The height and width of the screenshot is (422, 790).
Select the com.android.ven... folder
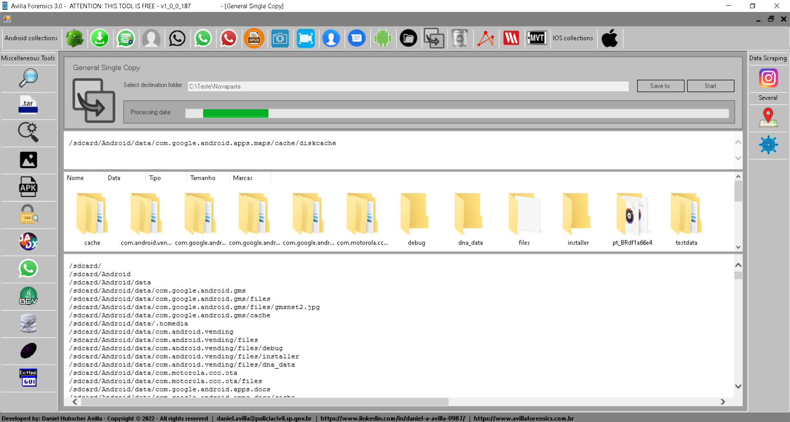pyautogui.click(x=146, y=219)
